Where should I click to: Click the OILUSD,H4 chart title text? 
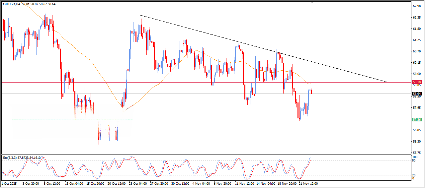pos(12,4)
